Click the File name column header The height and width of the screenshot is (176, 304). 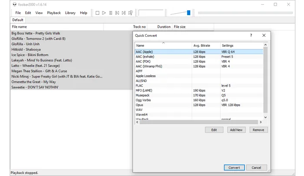tap(57, 27)
